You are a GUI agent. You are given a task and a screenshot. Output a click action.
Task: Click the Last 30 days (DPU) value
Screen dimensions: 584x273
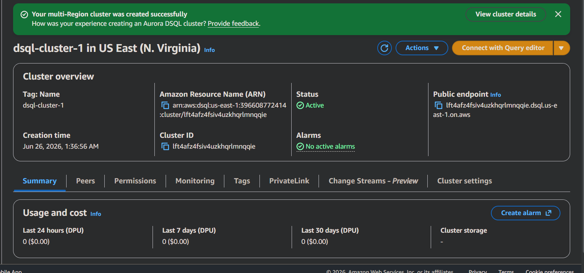[x=315, y=242]
